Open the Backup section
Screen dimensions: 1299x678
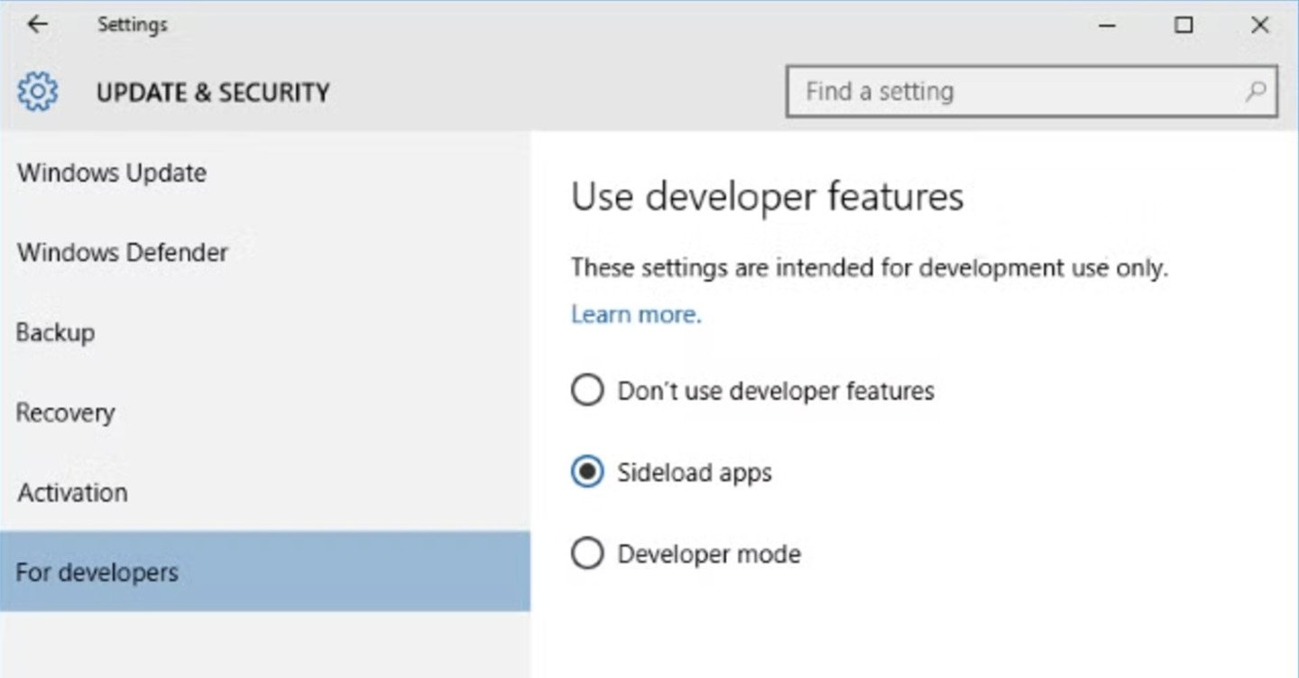point(265,333)
